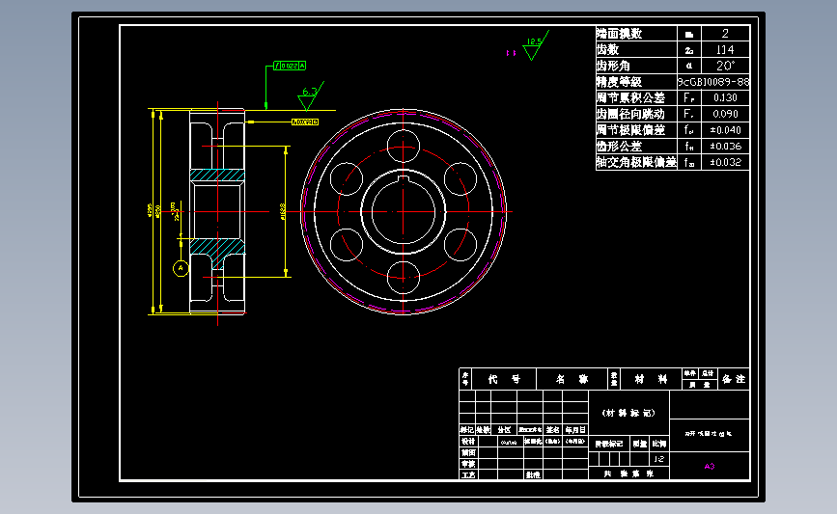The image size is (837, 514).
Task: Click the 材料 header in title block
Action: click(x=651, y=379)
